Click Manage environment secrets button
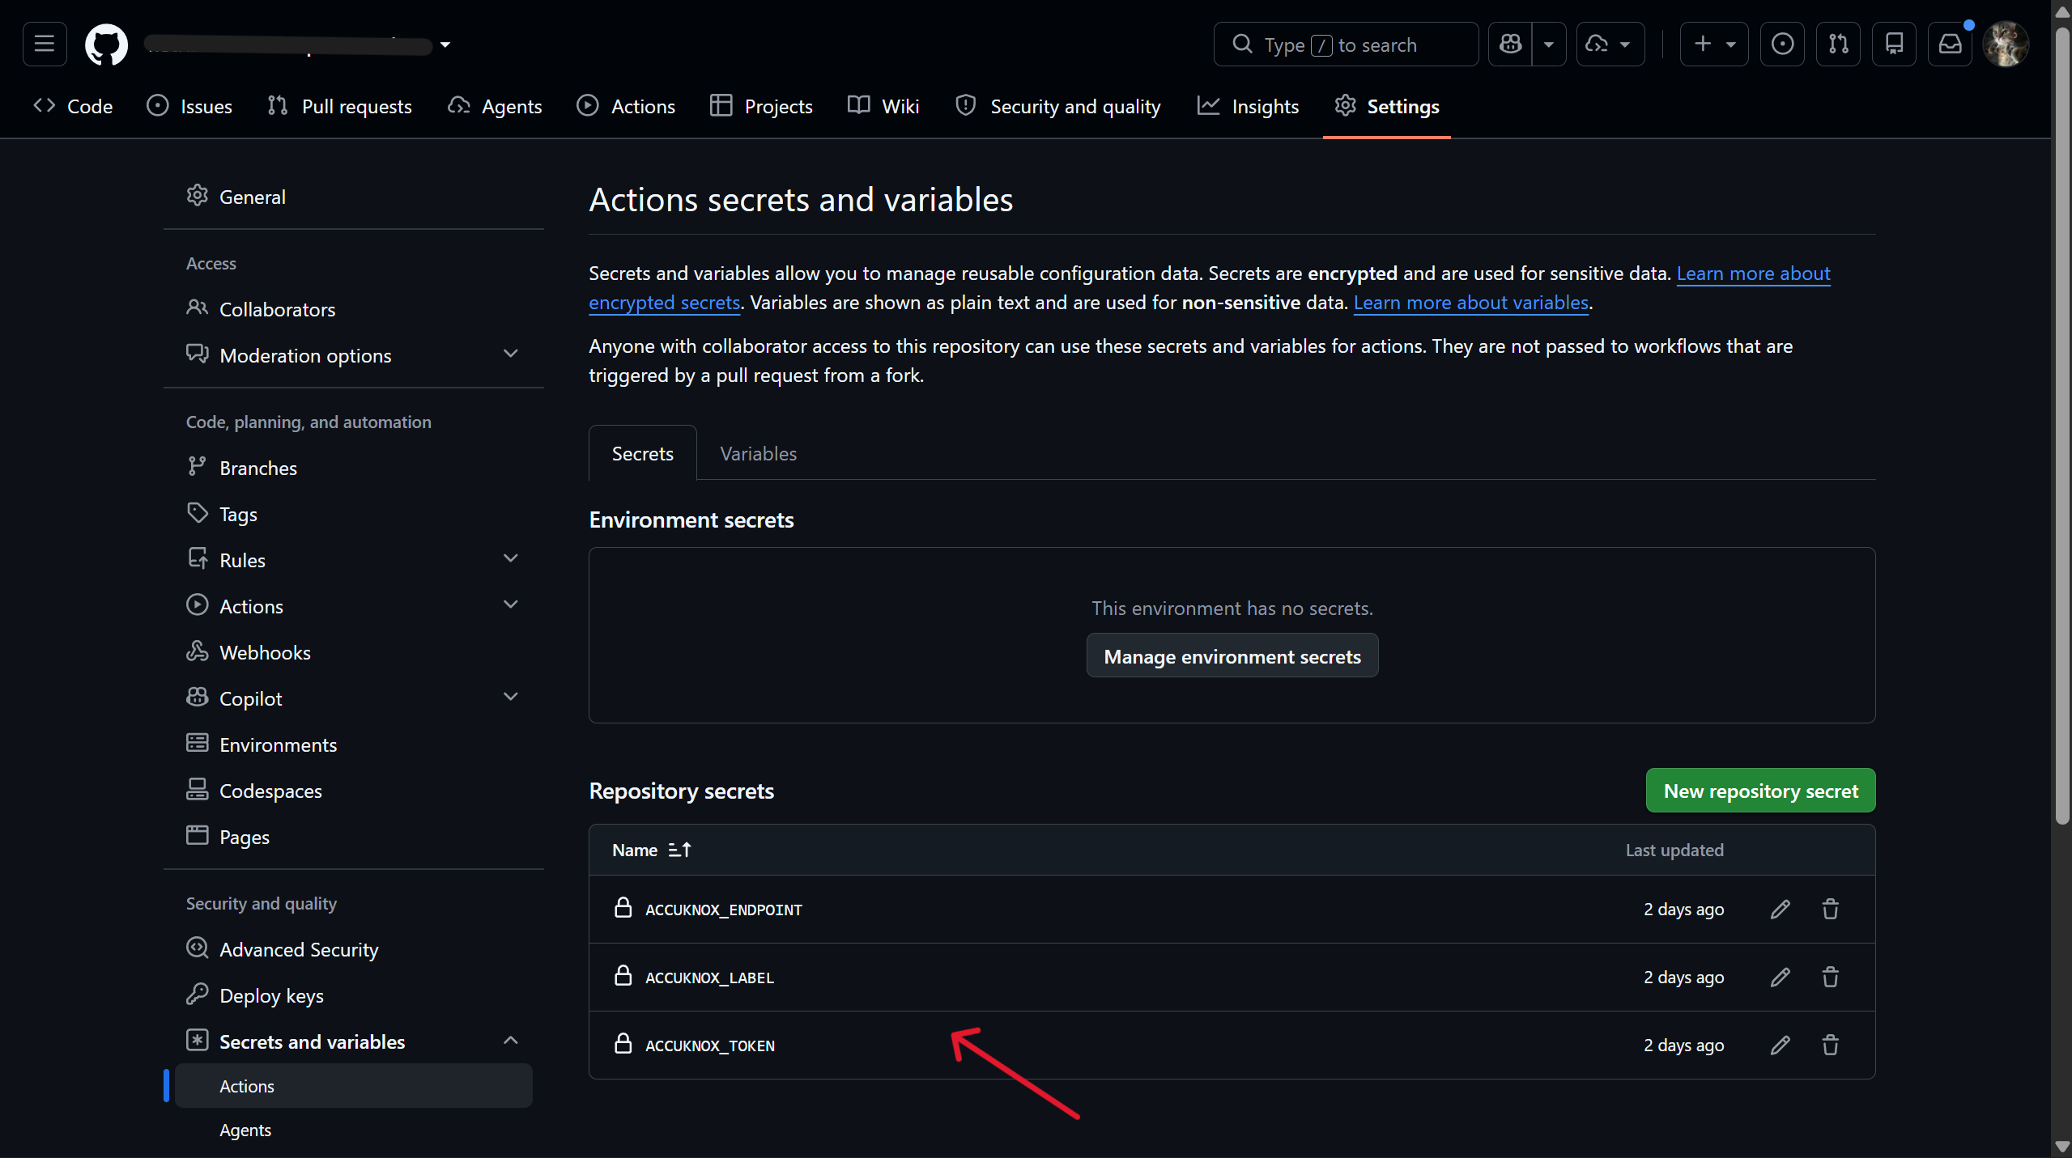Image resolution: width=2072 pixels, height=1158 pixels. tap(1232, 655)
